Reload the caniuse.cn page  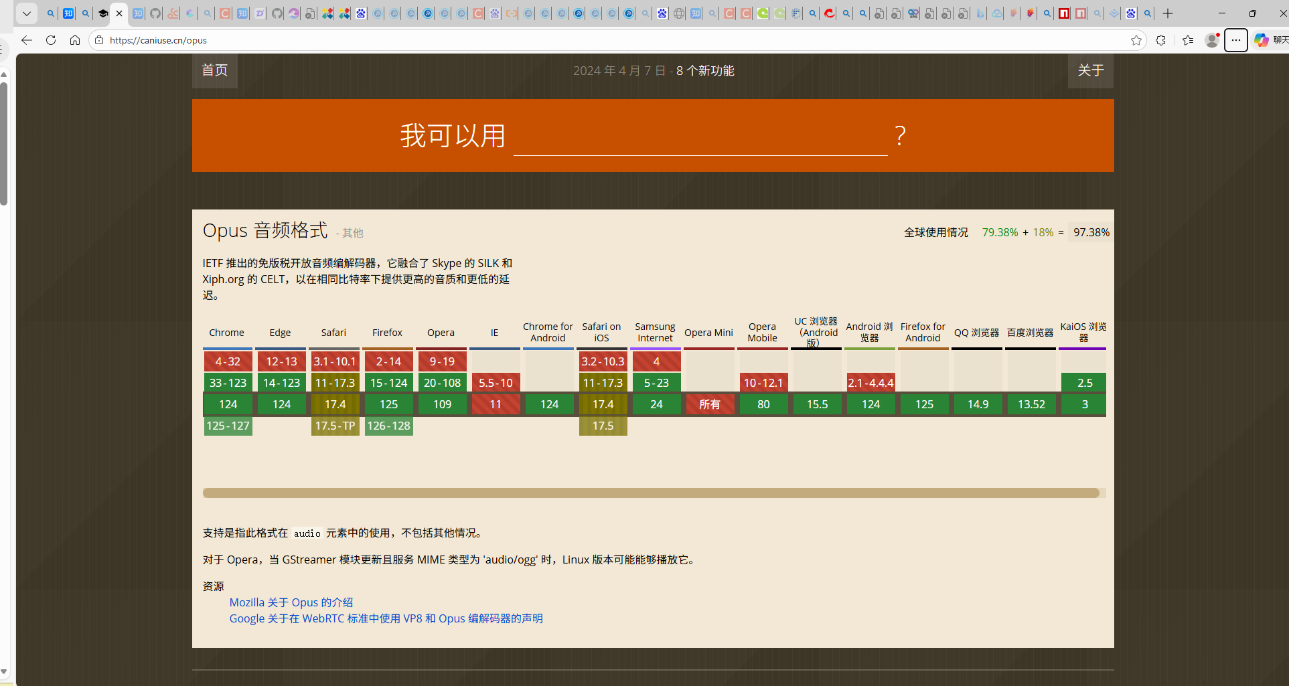tap(51, 40)
